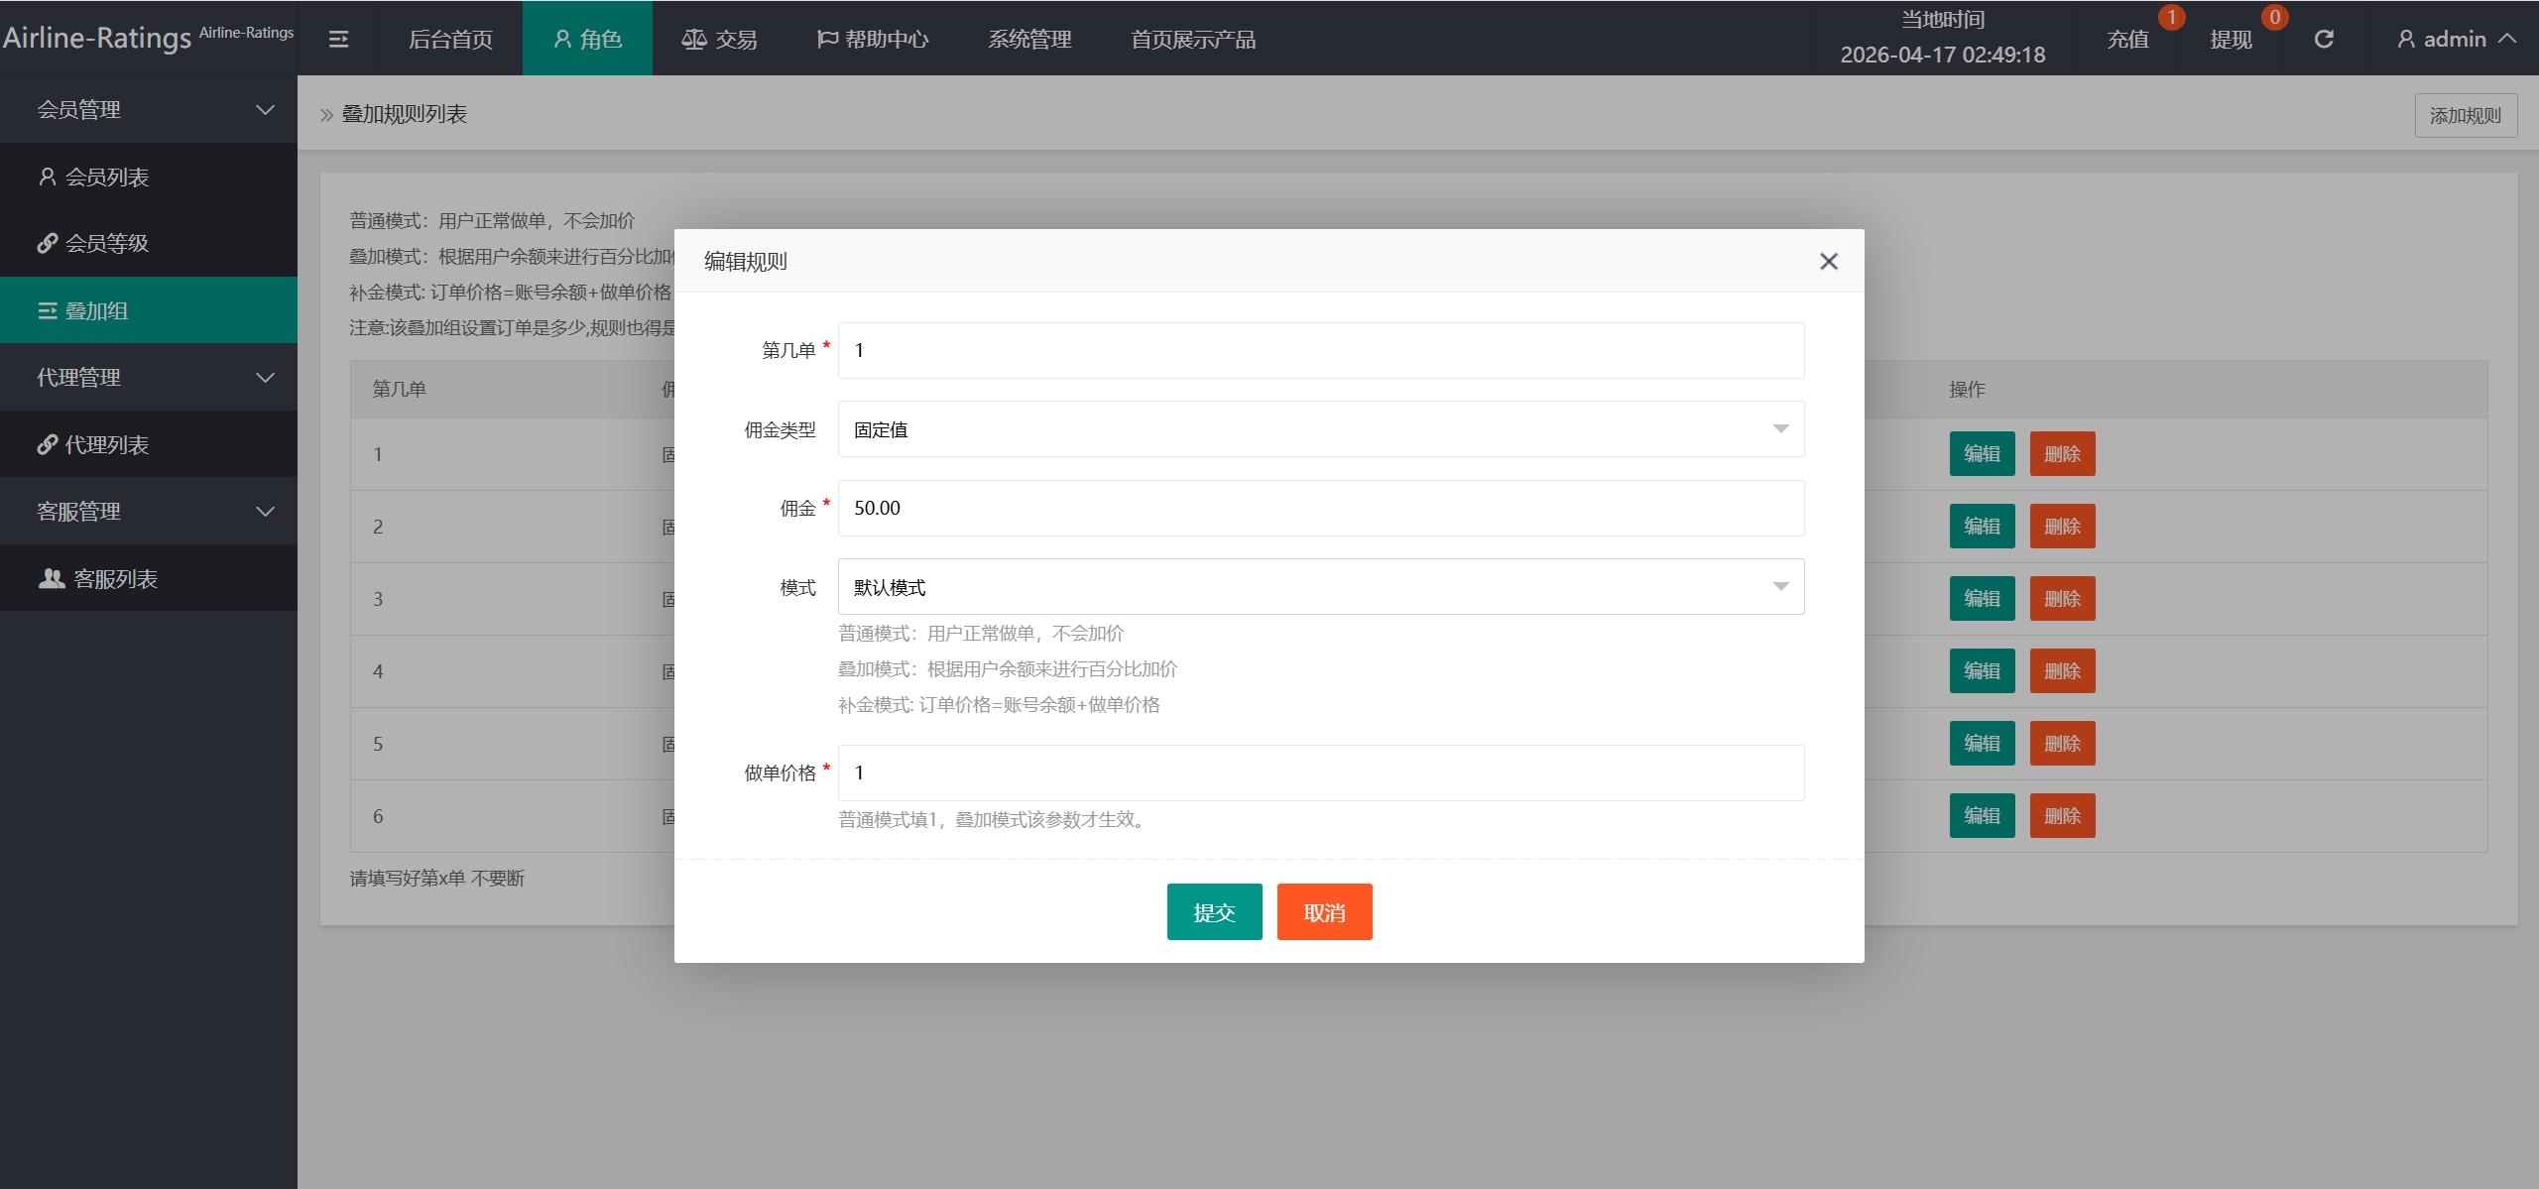
Task: Click the orange 取消 button
Action: (1324, 911)
